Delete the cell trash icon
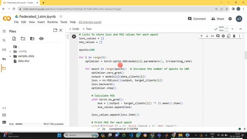The image size is (247, 139). click(234, 36)
